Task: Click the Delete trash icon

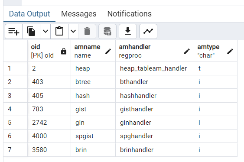Action: point(87,32)
